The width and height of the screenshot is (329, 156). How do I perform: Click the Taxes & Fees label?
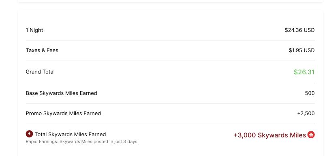coord(42,50)
